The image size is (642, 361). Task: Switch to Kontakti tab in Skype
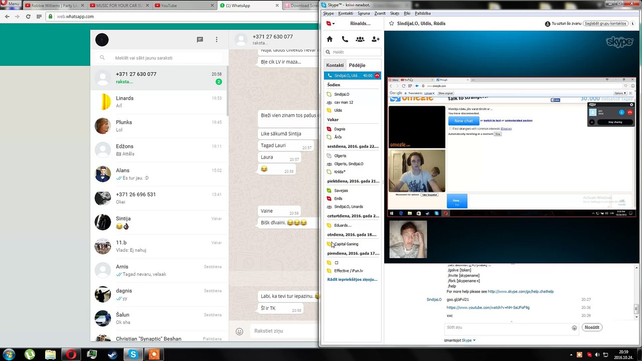coord(335,65)
